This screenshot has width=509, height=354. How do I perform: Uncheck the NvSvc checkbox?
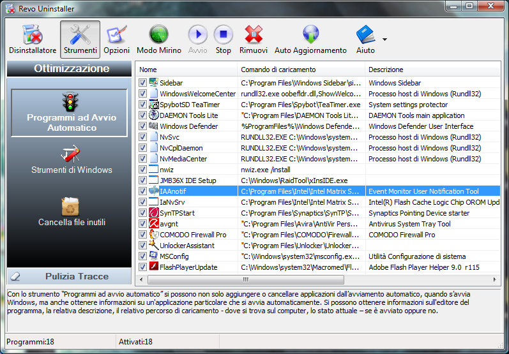point(142,136)
